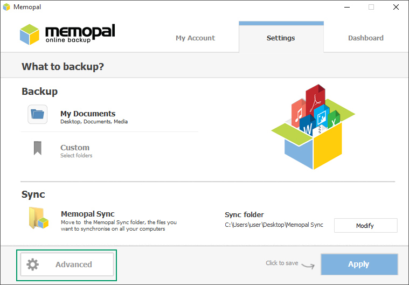Choose Custom Select folders option
This screenshot has height=285, width=409.
pos(76,151)
